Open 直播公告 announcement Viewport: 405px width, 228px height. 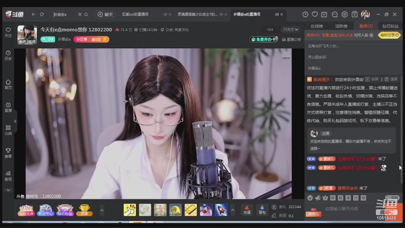[292, 40]
